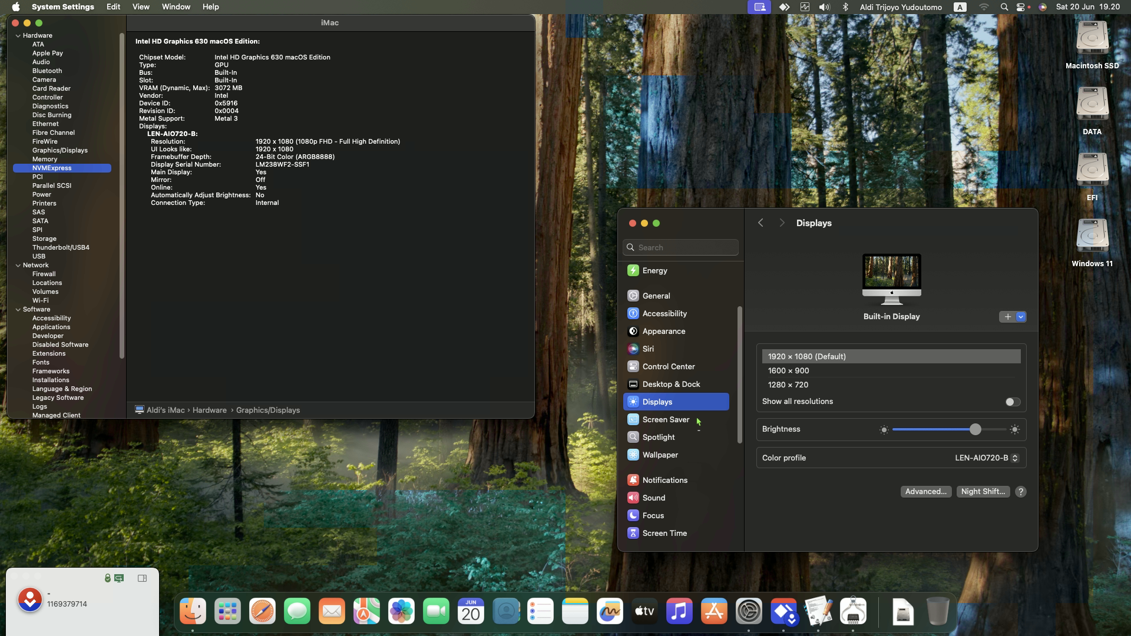Image resolution: width=1131 pixels, height=636 pixels.
Task: Open Desktop & Dock settings
Action: (x=676, y=384)
